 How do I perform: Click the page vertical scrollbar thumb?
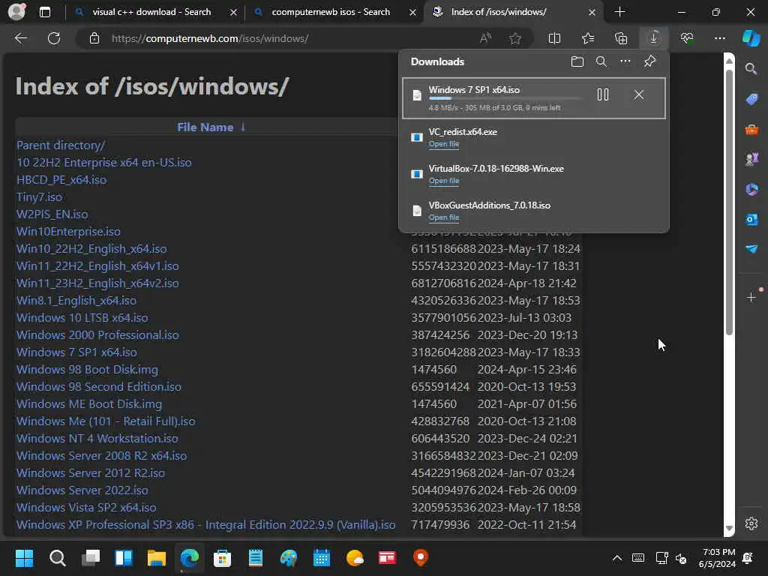click(729, 202)
